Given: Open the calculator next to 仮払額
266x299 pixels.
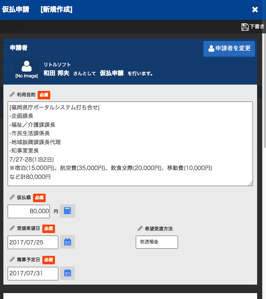Looking at the screenshot, I should tap(67, 211).
